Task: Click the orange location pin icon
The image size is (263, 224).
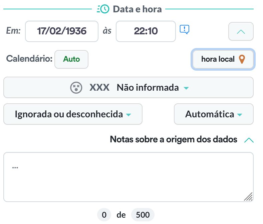Action: tap(242, 59)
